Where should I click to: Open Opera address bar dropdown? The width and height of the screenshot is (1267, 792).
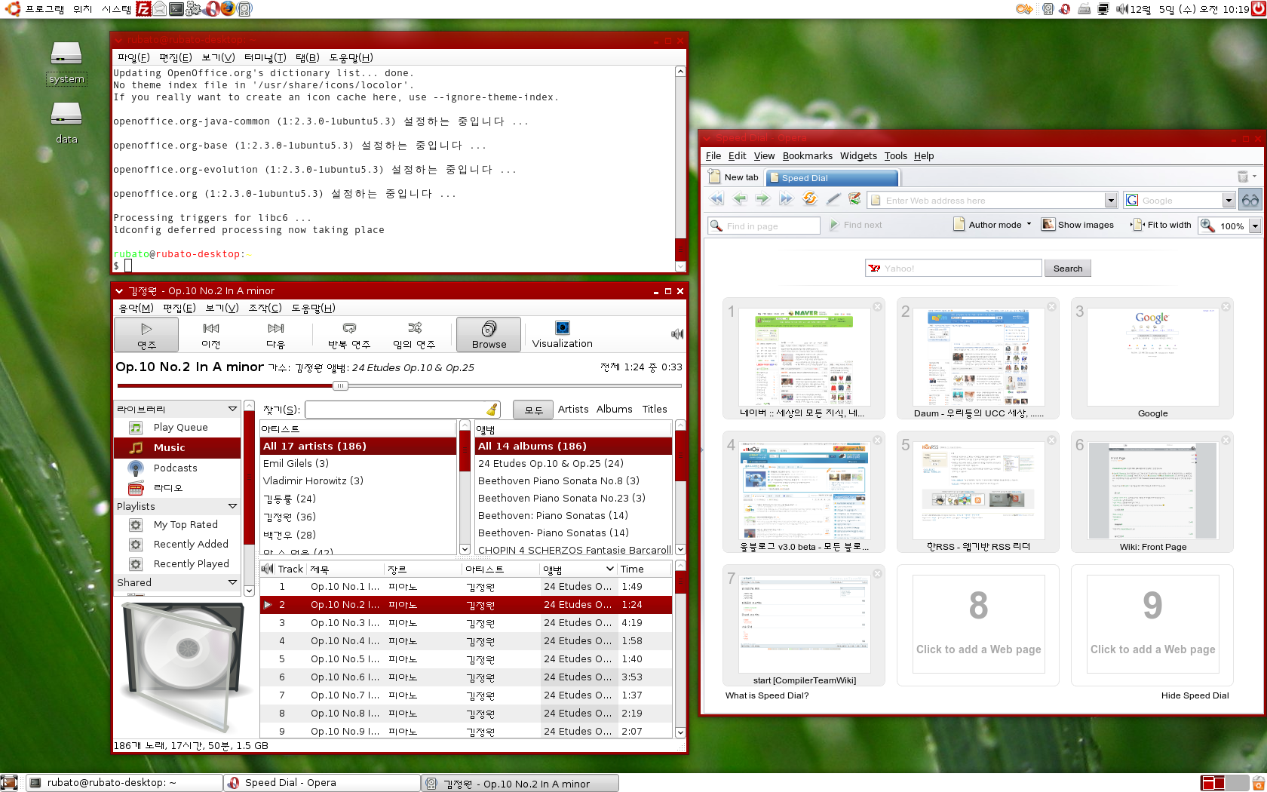(1111, 200)
